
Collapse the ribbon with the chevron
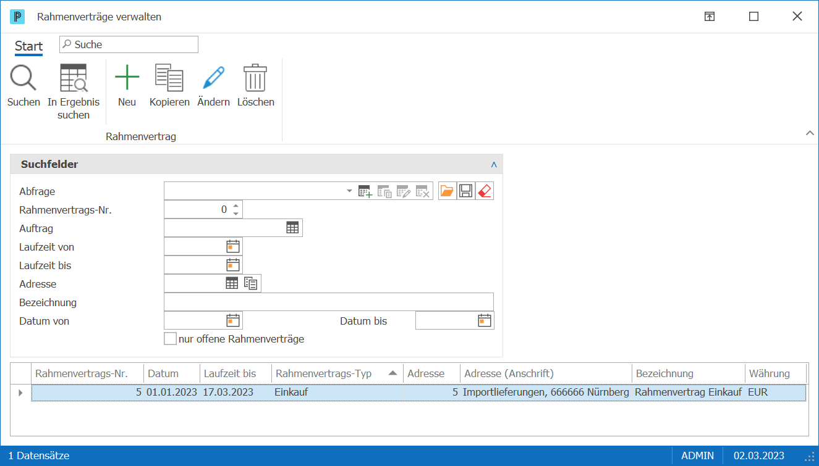coord(810,133)
